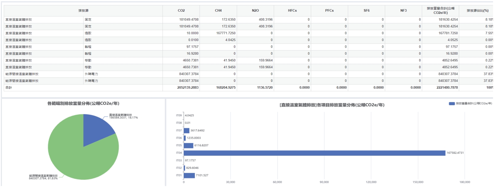Select the grand total 2221480.7878
The width and height of the screenshot is (494, 187).
click(441, 87)
